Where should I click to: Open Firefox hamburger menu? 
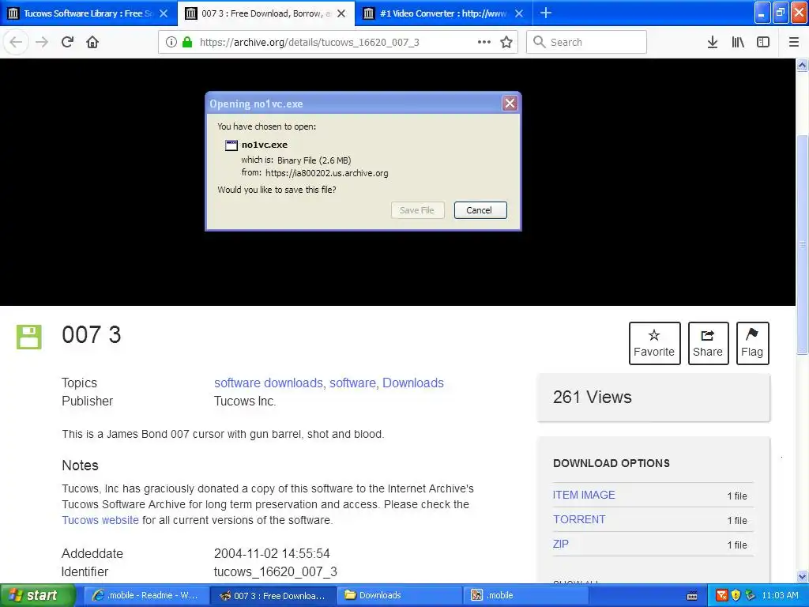(x=794, y=42)
